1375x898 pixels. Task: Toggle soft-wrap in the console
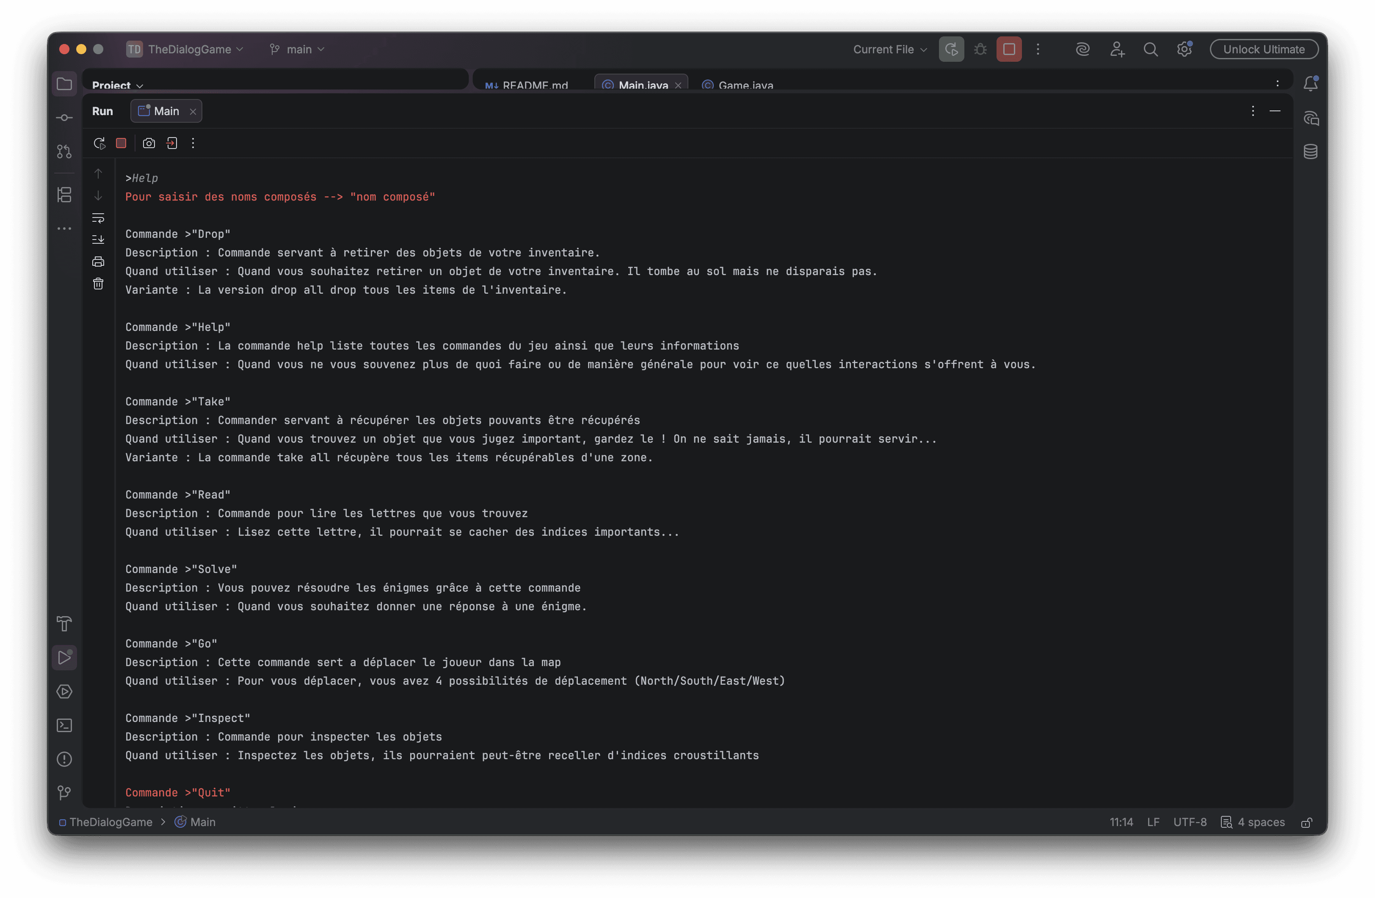click(98, 218)
